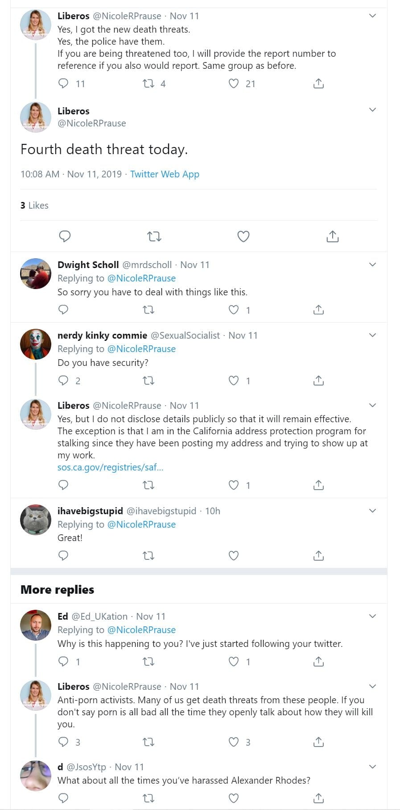400x810 pixels.
Task: Open the chevron menu on ihavebigstupid's reply
Action: coord(372,511)
